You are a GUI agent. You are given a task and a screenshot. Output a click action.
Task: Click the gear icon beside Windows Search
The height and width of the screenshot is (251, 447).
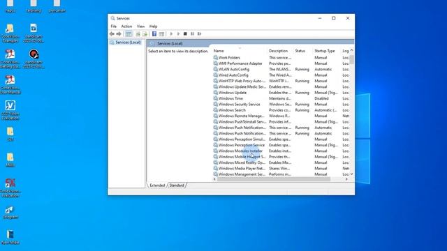(x=216, y=110)
